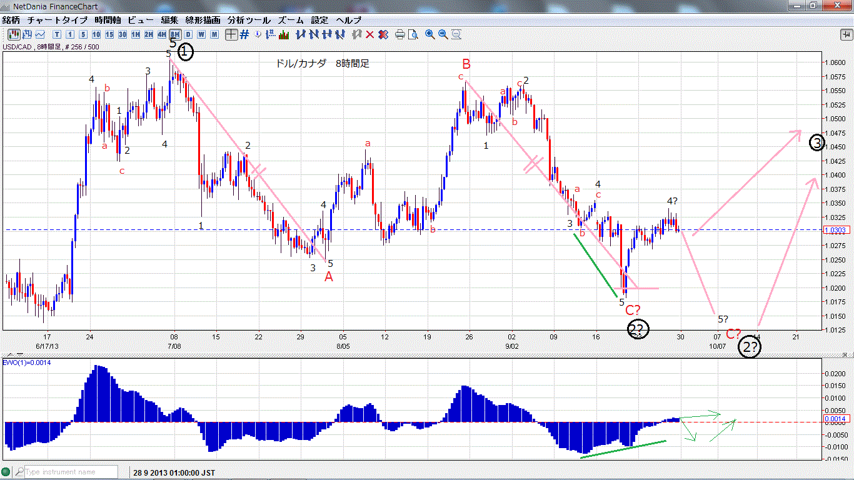This screenshot has width=854, height=480.
Task: Open the ヘルプ menu
Action: click(349, 20)
